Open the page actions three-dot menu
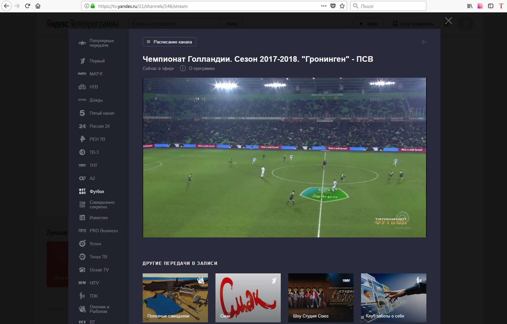Screen dimensions: 507x324 (324, 6)
